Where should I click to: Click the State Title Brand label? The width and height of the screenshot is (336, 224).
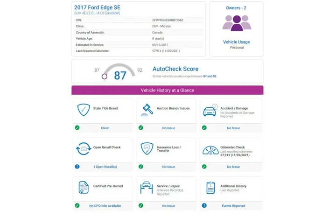point(105,108)
